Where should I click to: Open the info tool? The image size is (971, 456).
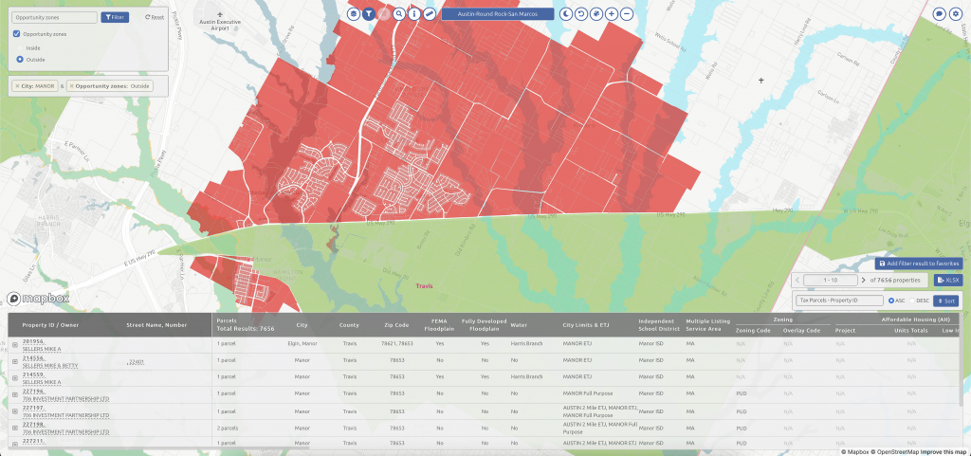click(x=415, y=13)
